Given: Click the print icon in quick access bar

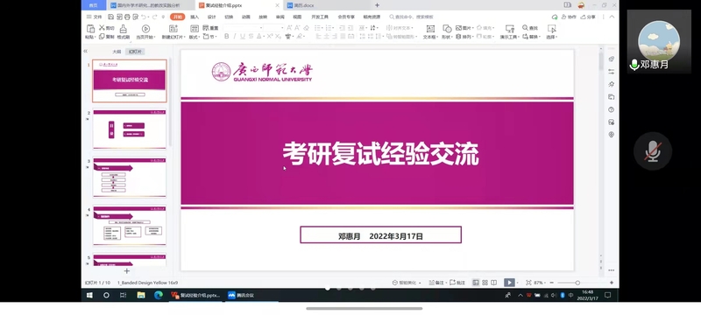Looking at the screenshot, I should coord(127,17).
